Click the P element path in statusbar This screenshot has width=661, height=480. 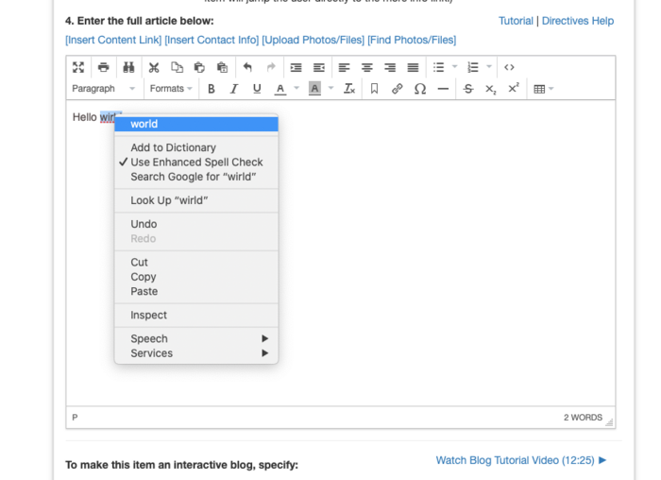click(75, 418)
